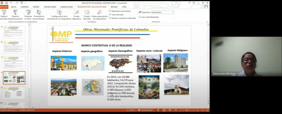Launch Ensayar intervalos timer
Viewport: 282px width, 114px height.
click(87, 13)
